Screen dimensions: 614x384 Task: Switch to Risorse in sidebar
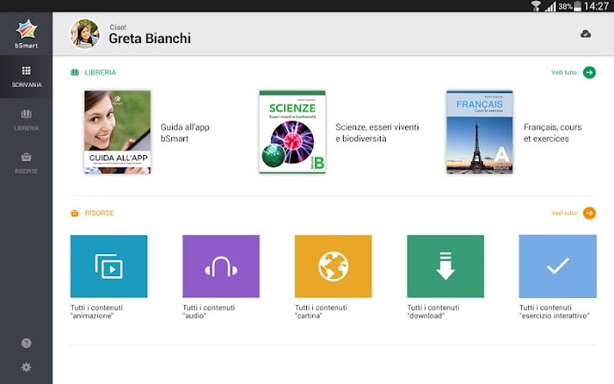pos(26,163)
